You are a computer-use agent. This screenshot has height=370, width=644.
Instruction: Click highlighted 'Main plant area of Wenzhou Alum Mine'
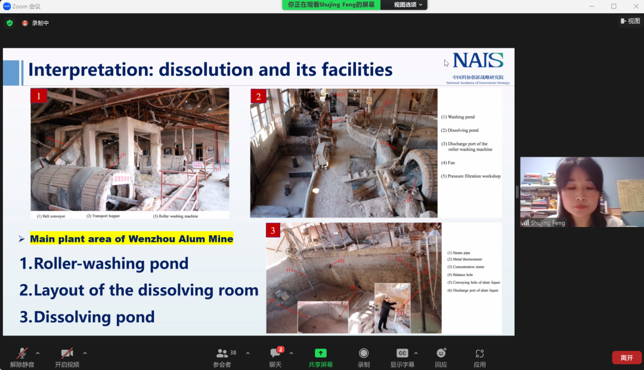click(132, 239)
